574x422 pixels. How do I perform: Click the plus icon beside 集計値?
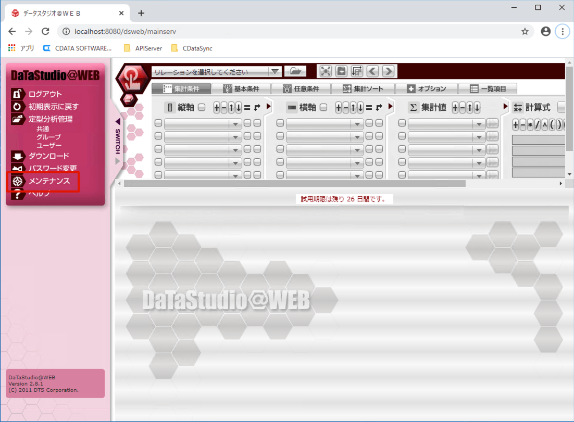455,108
